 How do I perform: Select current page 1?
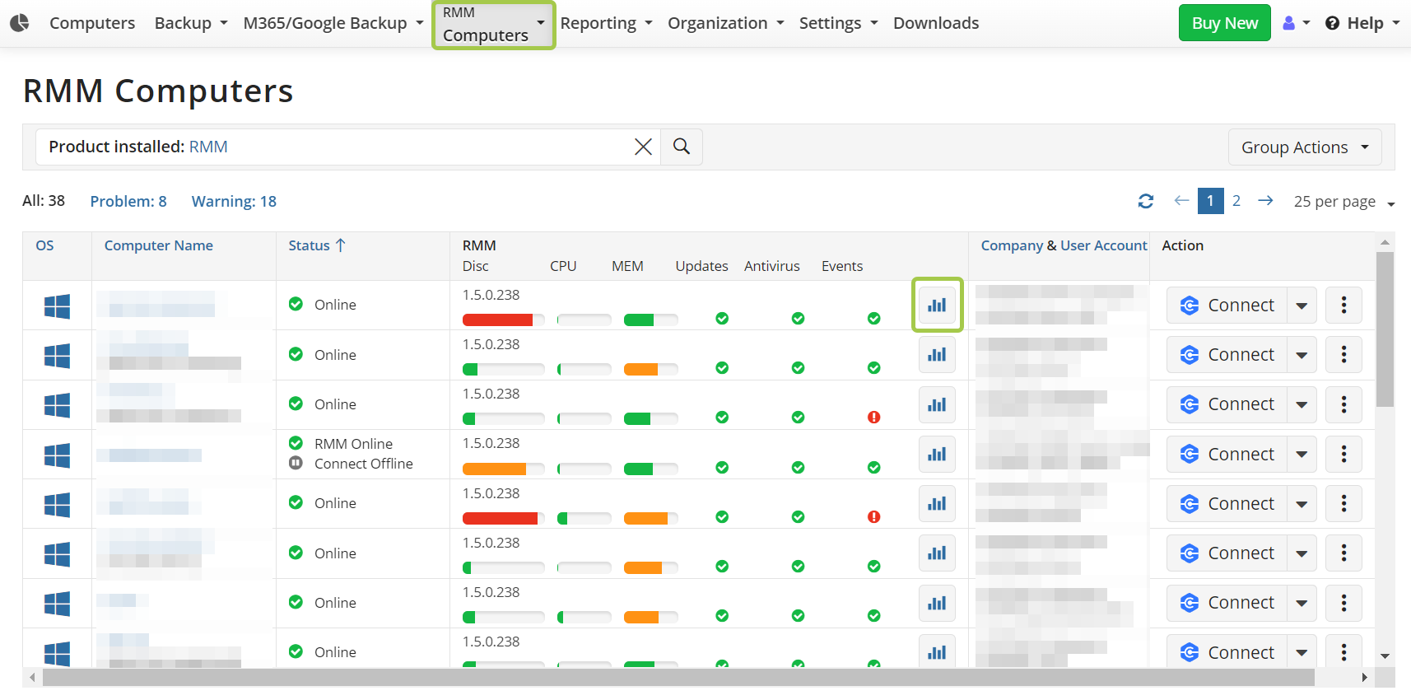(x=1210, y=201)
